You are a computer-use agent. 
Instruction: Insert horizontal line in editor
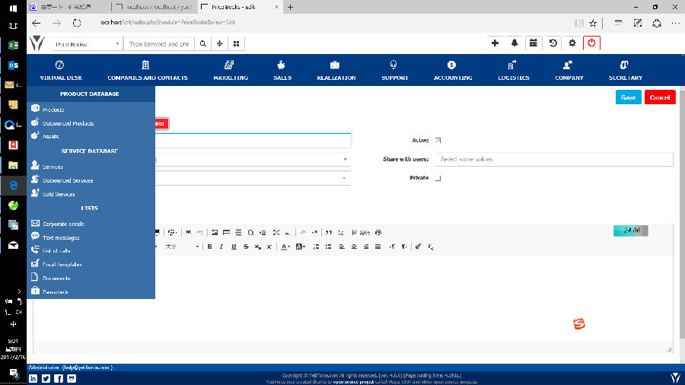[238, 233]
